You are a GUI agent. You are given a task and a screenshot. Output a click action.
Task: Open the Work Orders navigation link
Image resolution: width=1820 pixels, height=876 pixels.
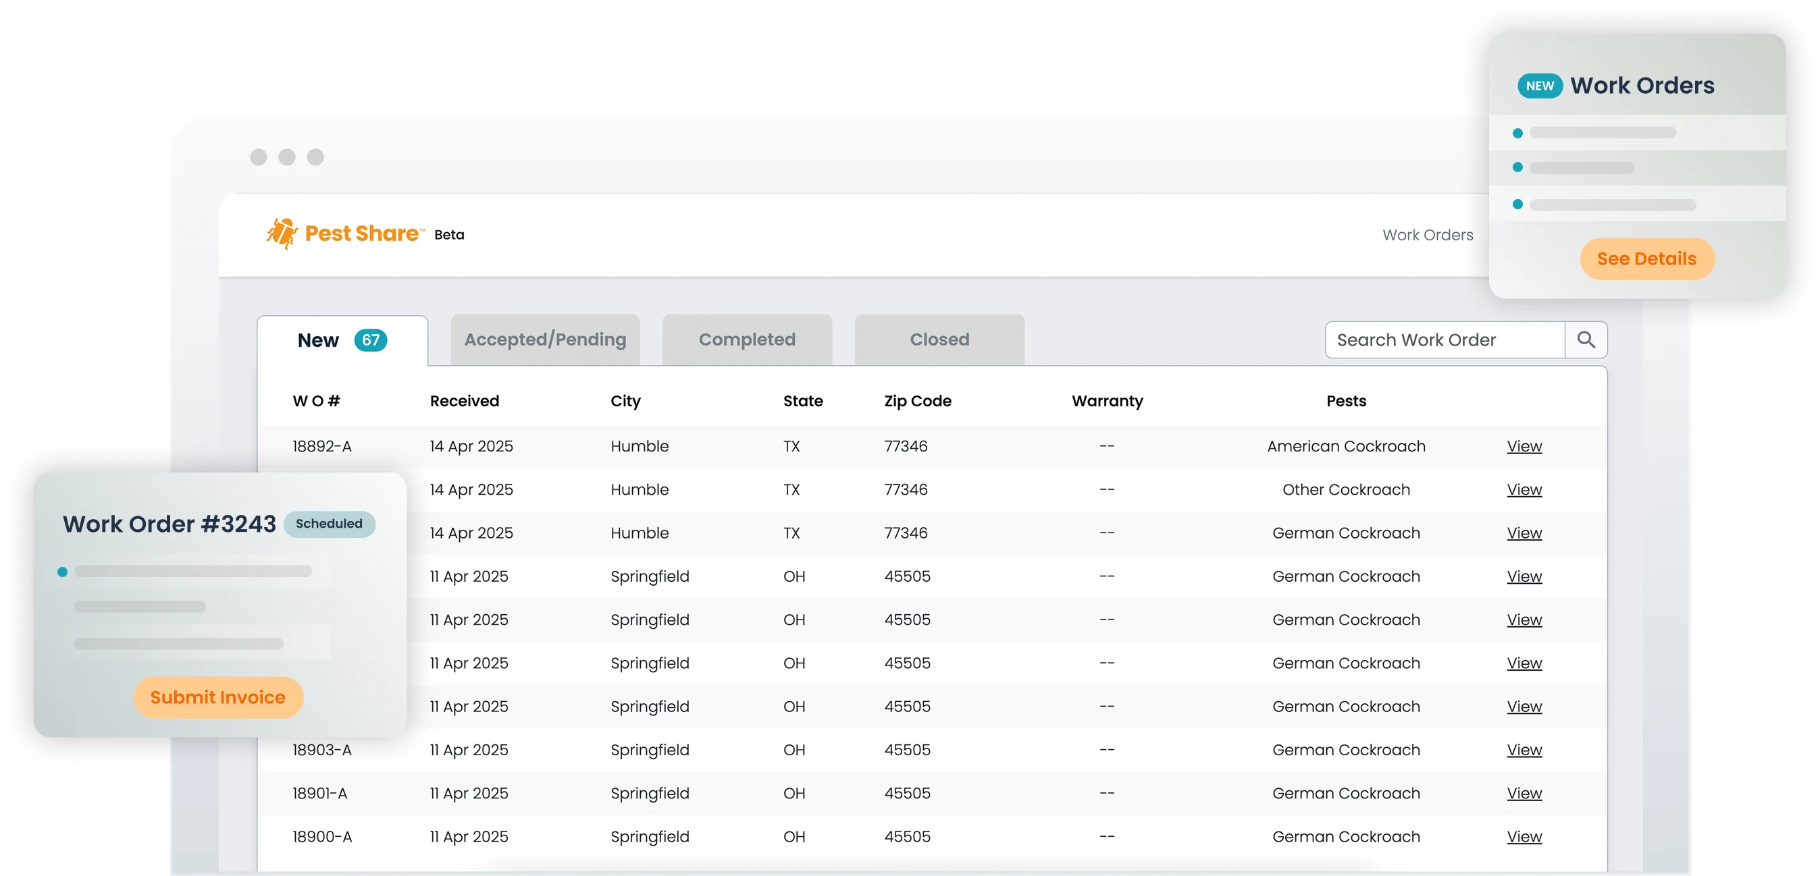(1427, 235)
